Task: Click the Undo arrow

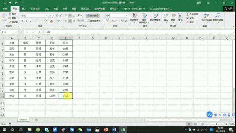Action: (10, 3)
